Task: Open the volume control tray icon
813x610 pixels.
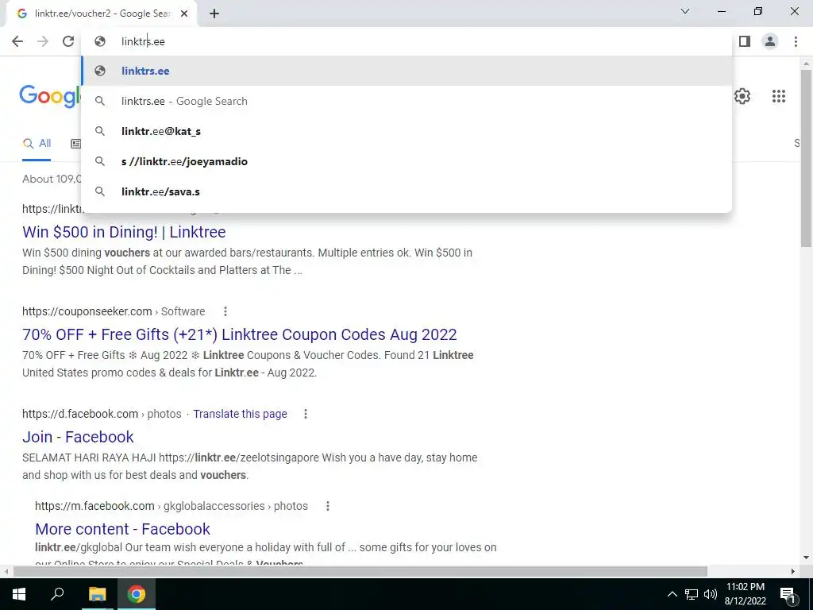Action: [x=711, y=594]
